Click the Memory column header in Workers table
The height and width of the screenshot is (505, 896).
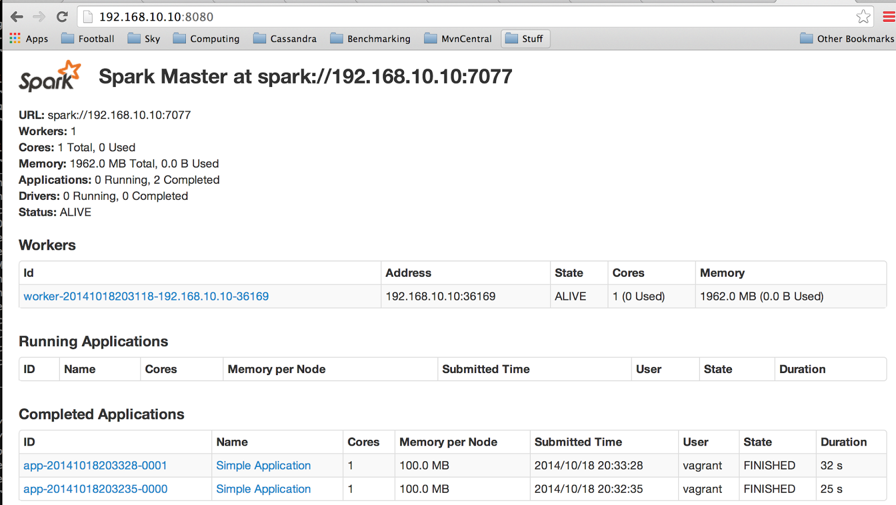point(791,273)
